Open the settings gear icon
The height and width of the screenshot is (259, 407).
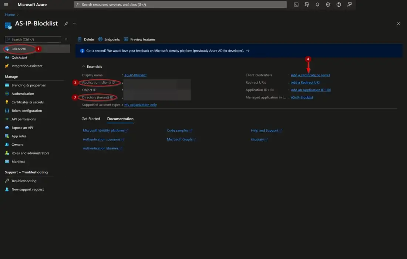click(x=328, y=4)
